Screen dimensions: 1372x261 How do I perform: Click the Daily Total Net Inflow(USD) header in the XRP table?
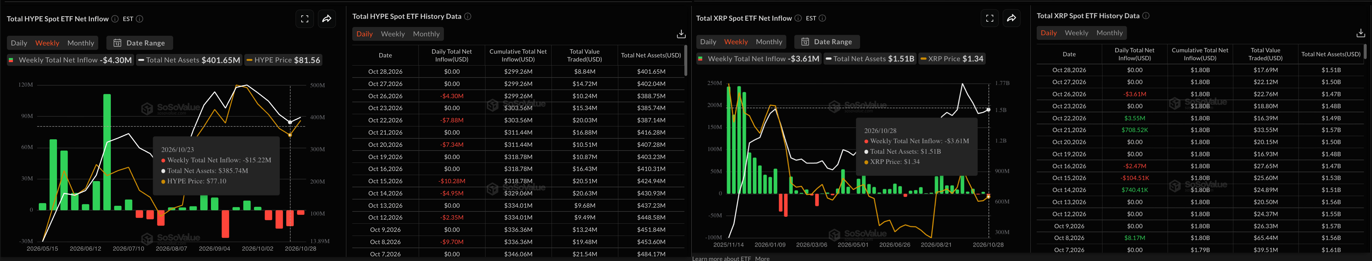coord(1134,54)
